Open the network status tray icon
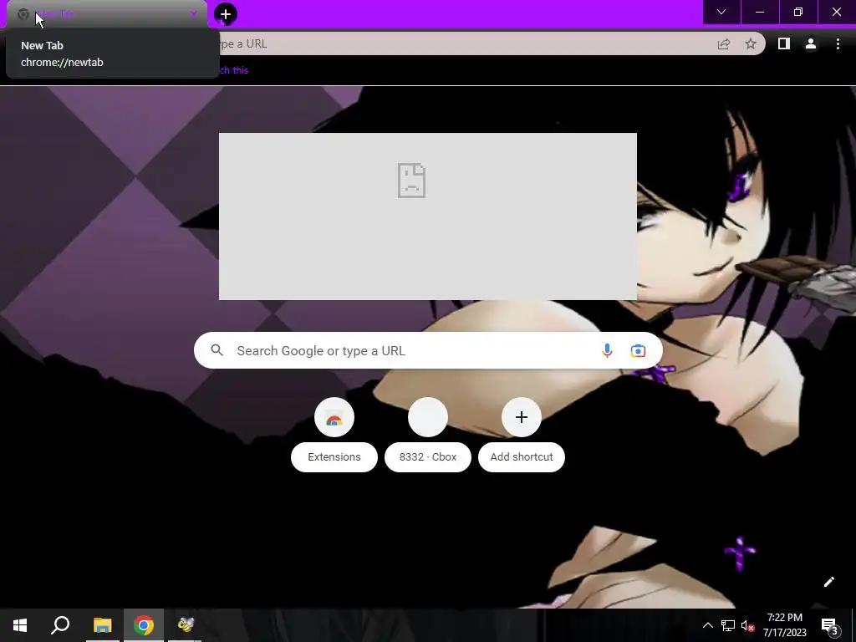The height and width of the screenshot is (642, 856). click(x=728, y=625)
